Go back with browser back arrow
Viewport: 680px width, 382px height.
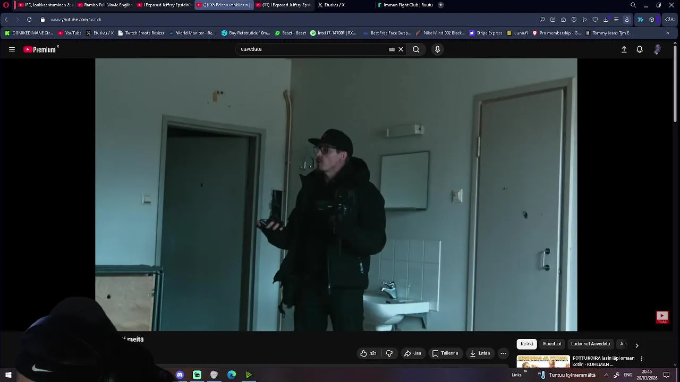click(6, 20)
